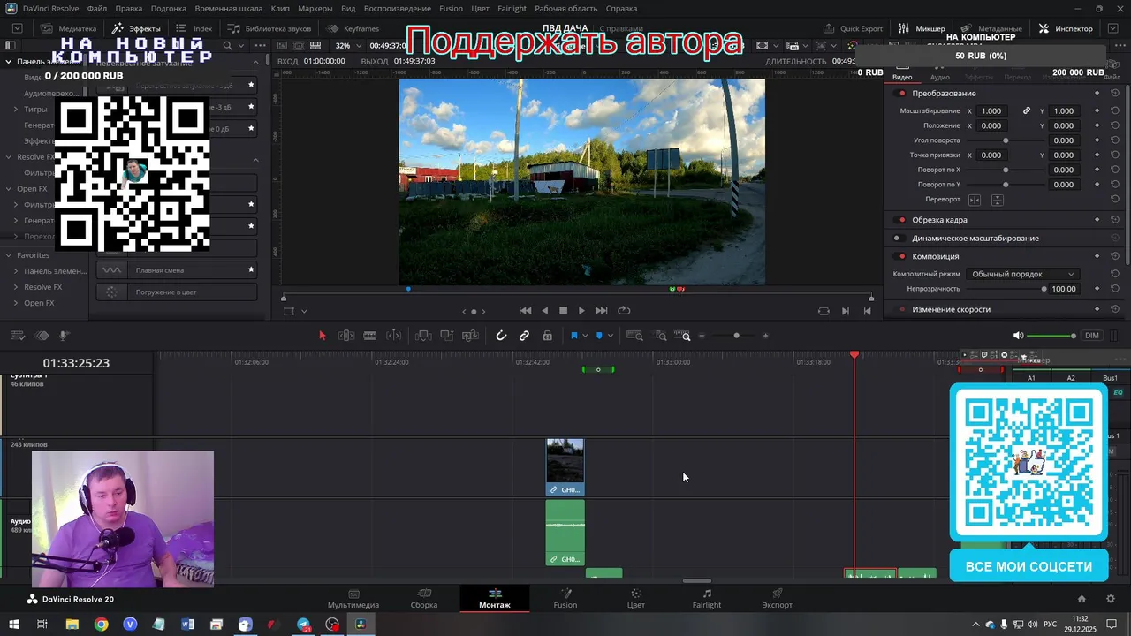Open the Marker color dropdown arrow
The width and height of the screenshot is (1131, 636).
coord(610,336)
